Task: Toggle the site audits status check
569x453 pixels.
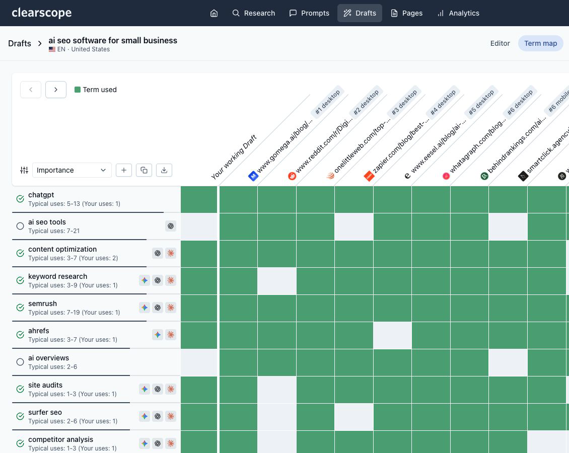Action: click(x=20, y=389)
